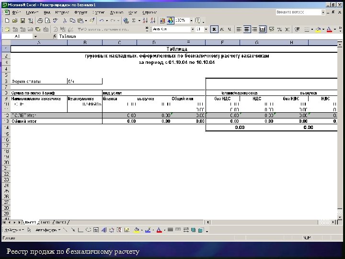Toggle Align Right button
Viewport: 345px width, 259px height.
pyautogui.click(x=254, y=29)
